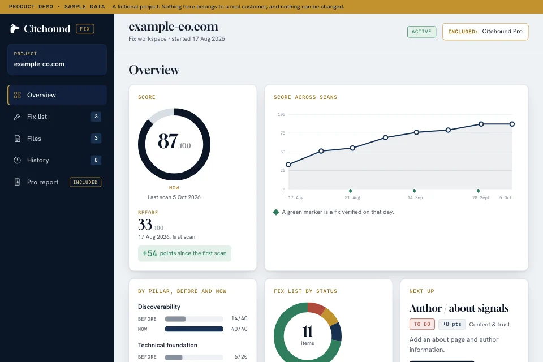Image resolution: width=543 pixels, height=362 pixels.
Task: Select the example-co.com project card in sidebar
Action: pyautogui.click(x=57, y=59)
